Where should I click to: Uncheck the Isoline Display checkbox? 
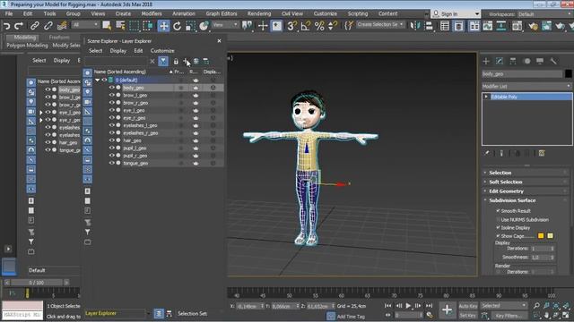pyautogui.click(x=498, y=227)
